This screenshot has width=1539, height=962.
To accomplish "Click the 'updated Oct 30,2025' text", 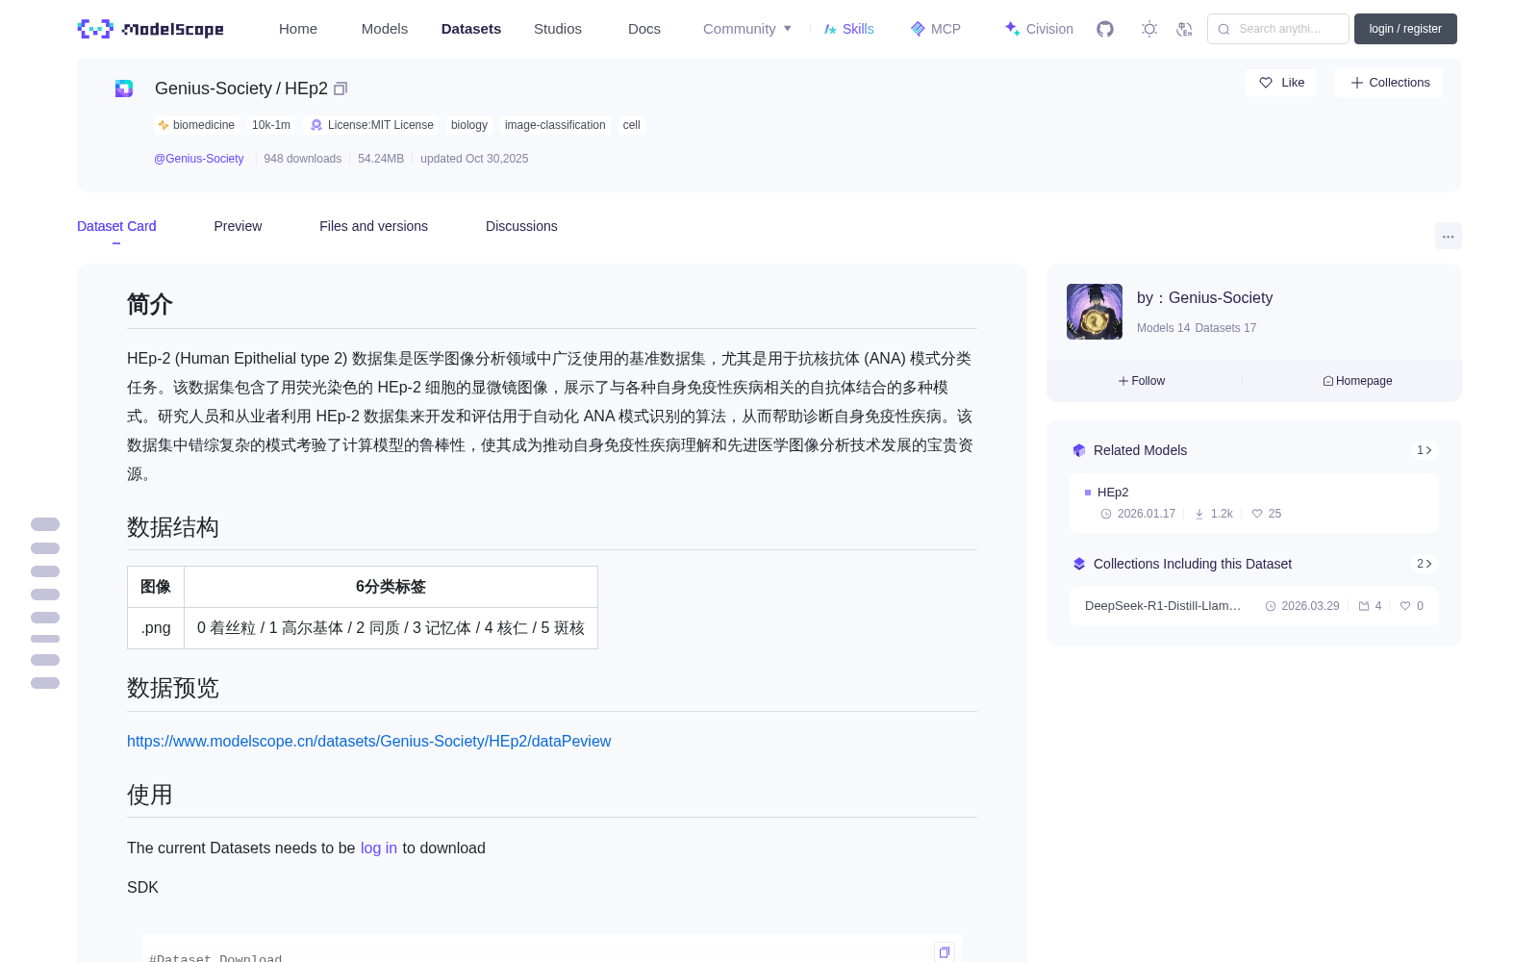I will click(474, 159).
